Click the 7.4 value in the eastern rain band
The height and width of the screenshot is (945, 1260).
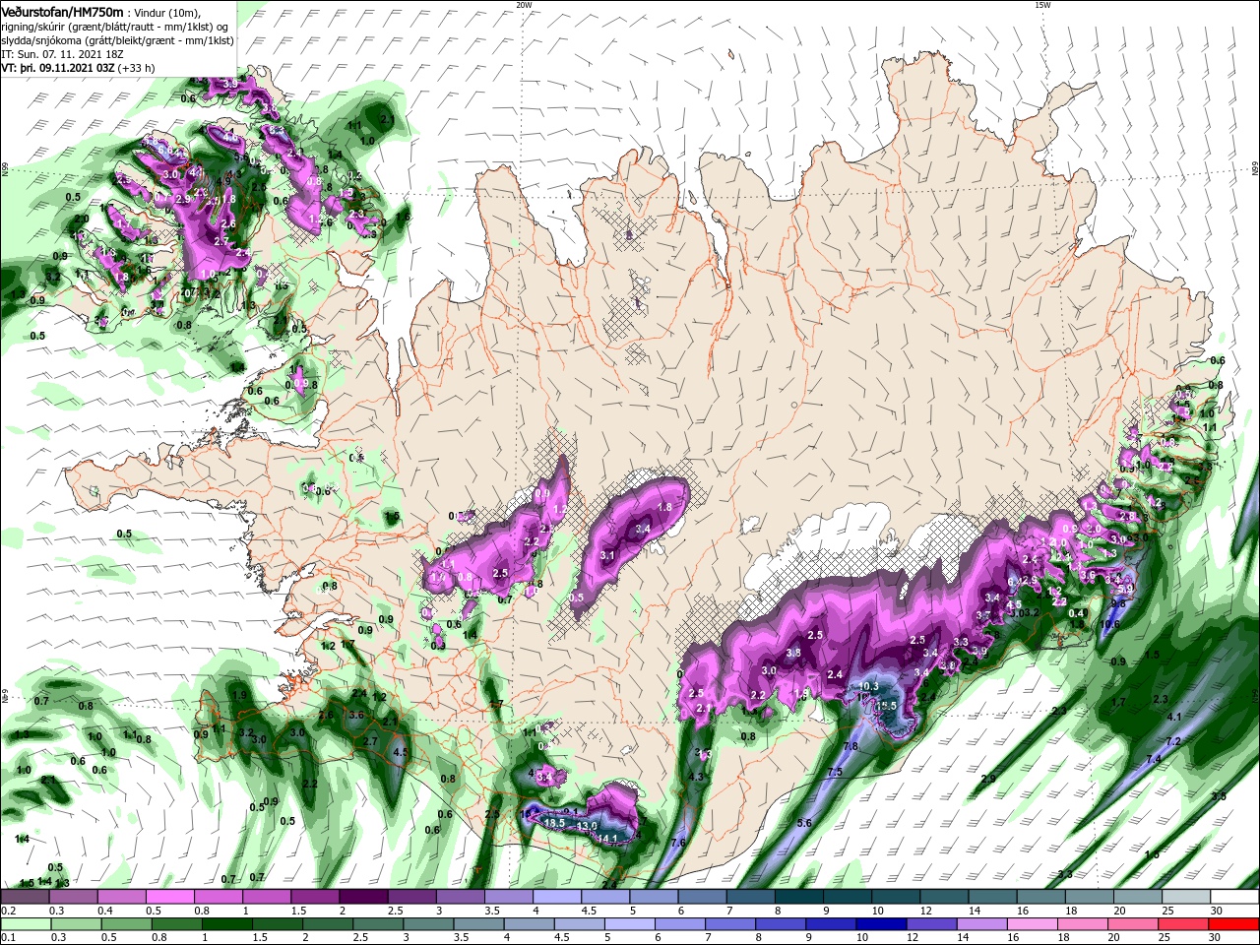1154,759
